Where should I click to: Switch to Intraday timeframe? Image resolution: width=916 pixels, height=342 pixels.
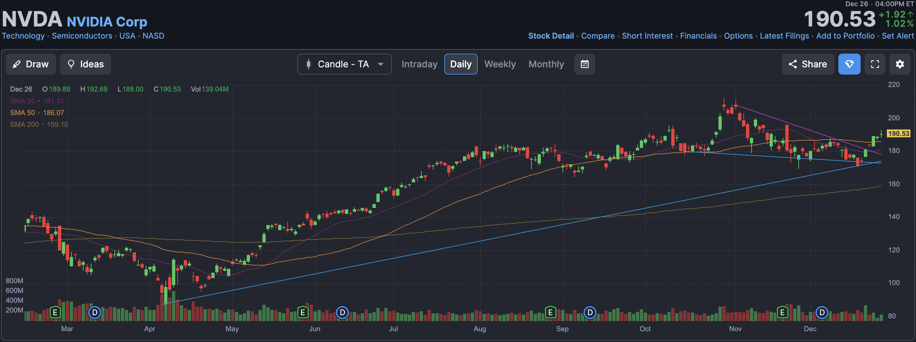pos(419,64)
